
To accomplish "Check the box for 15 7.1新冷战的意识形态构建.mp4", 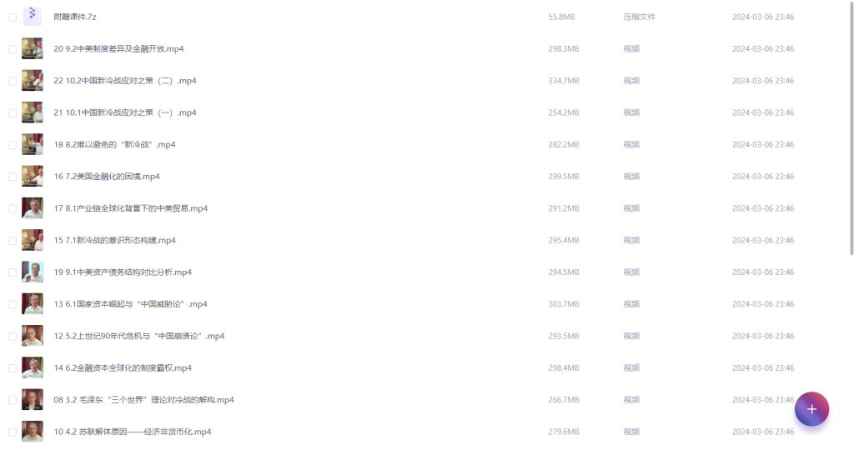I will coord(13,241).
